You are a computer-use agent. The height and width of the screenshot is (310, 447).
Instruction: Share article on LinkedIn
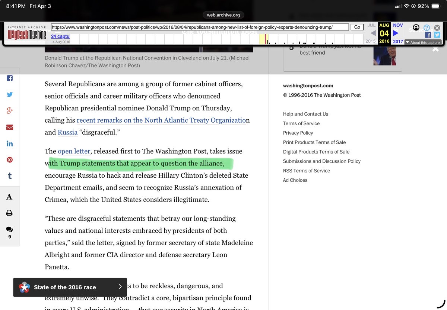(x=10, y=143)
